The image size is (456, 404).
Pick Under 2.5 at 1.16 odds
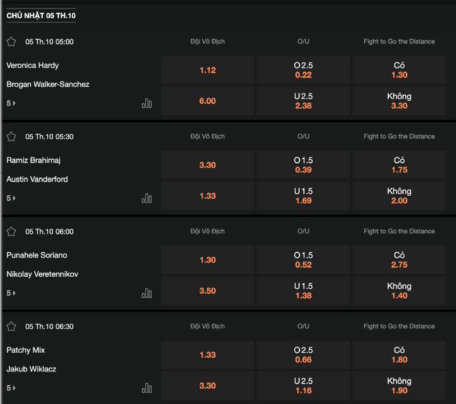click(x=303, y=386)
